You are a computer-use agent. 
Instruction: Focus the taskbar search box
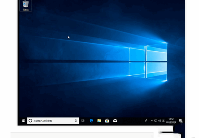(53, 121)
